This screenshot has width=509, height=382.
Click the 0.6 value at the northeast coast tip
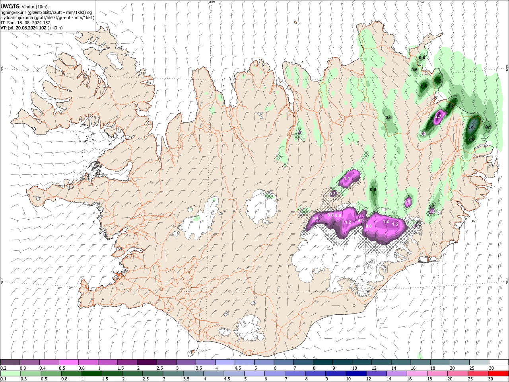coord(422,58)
